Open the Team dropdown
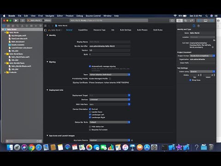The image size is (221, 166). 110,75
